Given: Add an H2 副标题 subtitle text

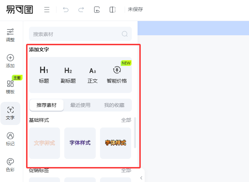Looking at the screenshot, I should (x=68, y=75).
